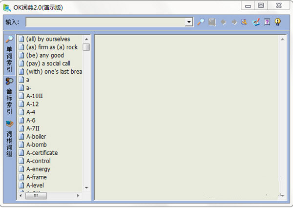Click word list scroll down arrow
Image resolution: width=293 pixels, height=208 pixels.
[86, 187]
